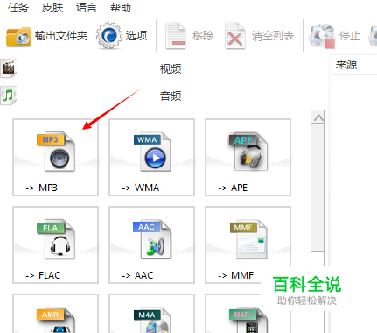Expand the 视频 video category

point(171,69)
